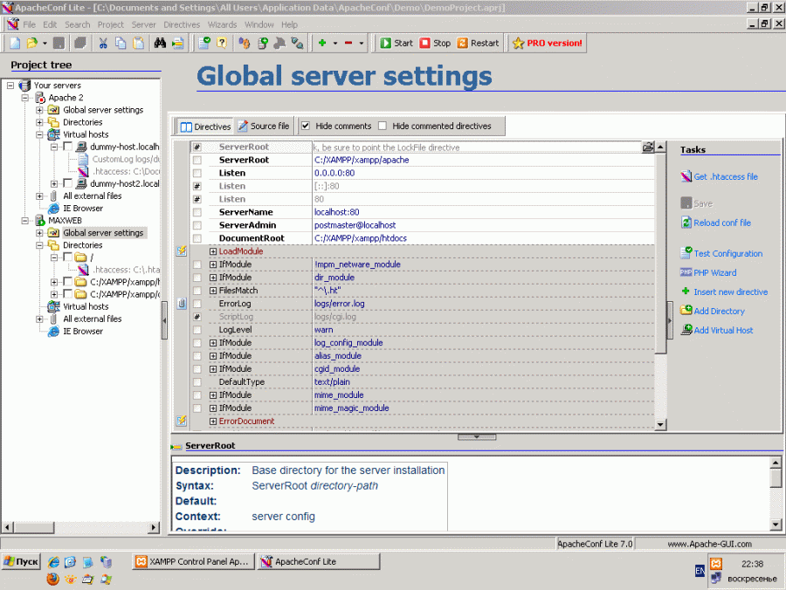This screenshot has height=590, width=786.
Task: Click the gear wizard toolbar icon
Action: coord(245,43)
